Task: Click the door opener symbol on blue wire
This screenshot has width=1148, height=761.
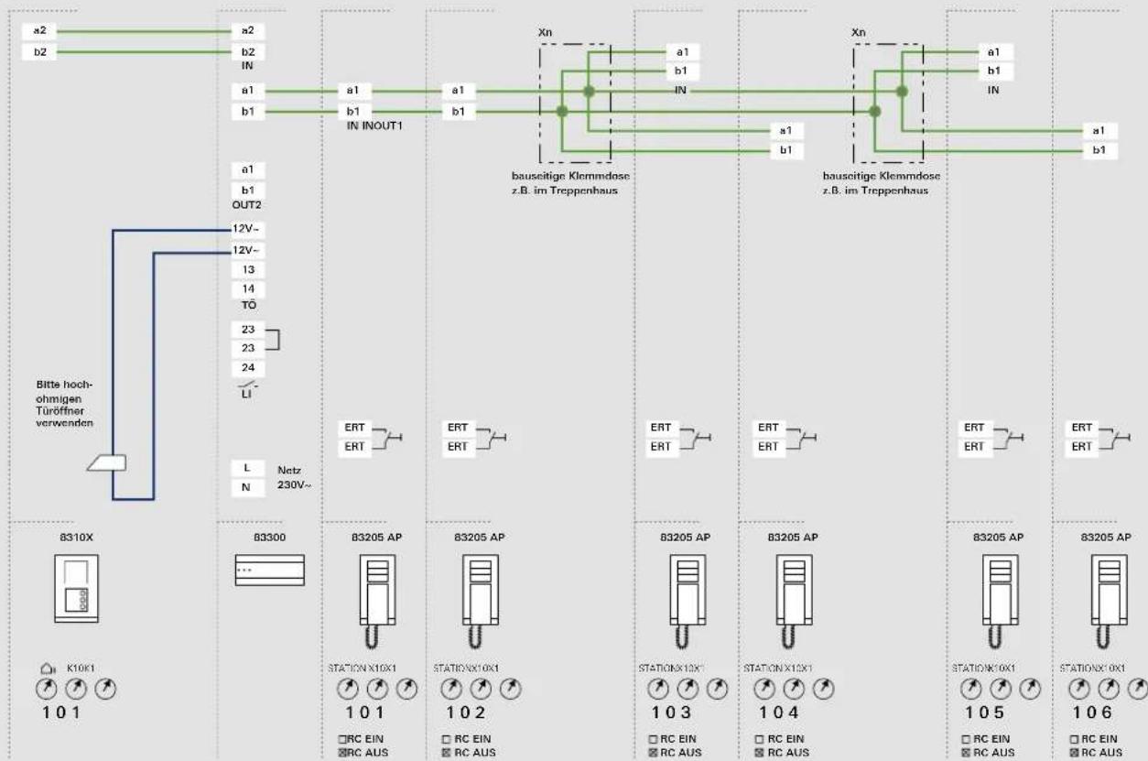Action: [x=105, y=463]
